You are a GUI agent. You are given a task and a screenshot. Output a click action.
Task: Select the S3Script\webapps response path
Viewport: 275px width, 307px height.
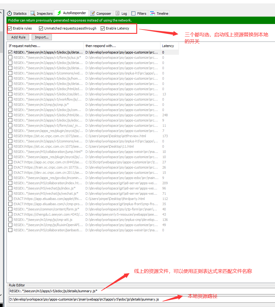pyautogui.click(x=122, y=162)
